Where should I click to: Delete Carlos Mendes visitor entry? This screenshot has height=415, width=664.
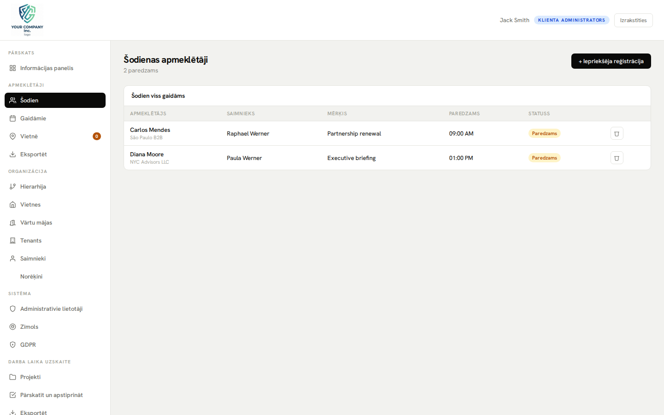(x=617, y=133)
